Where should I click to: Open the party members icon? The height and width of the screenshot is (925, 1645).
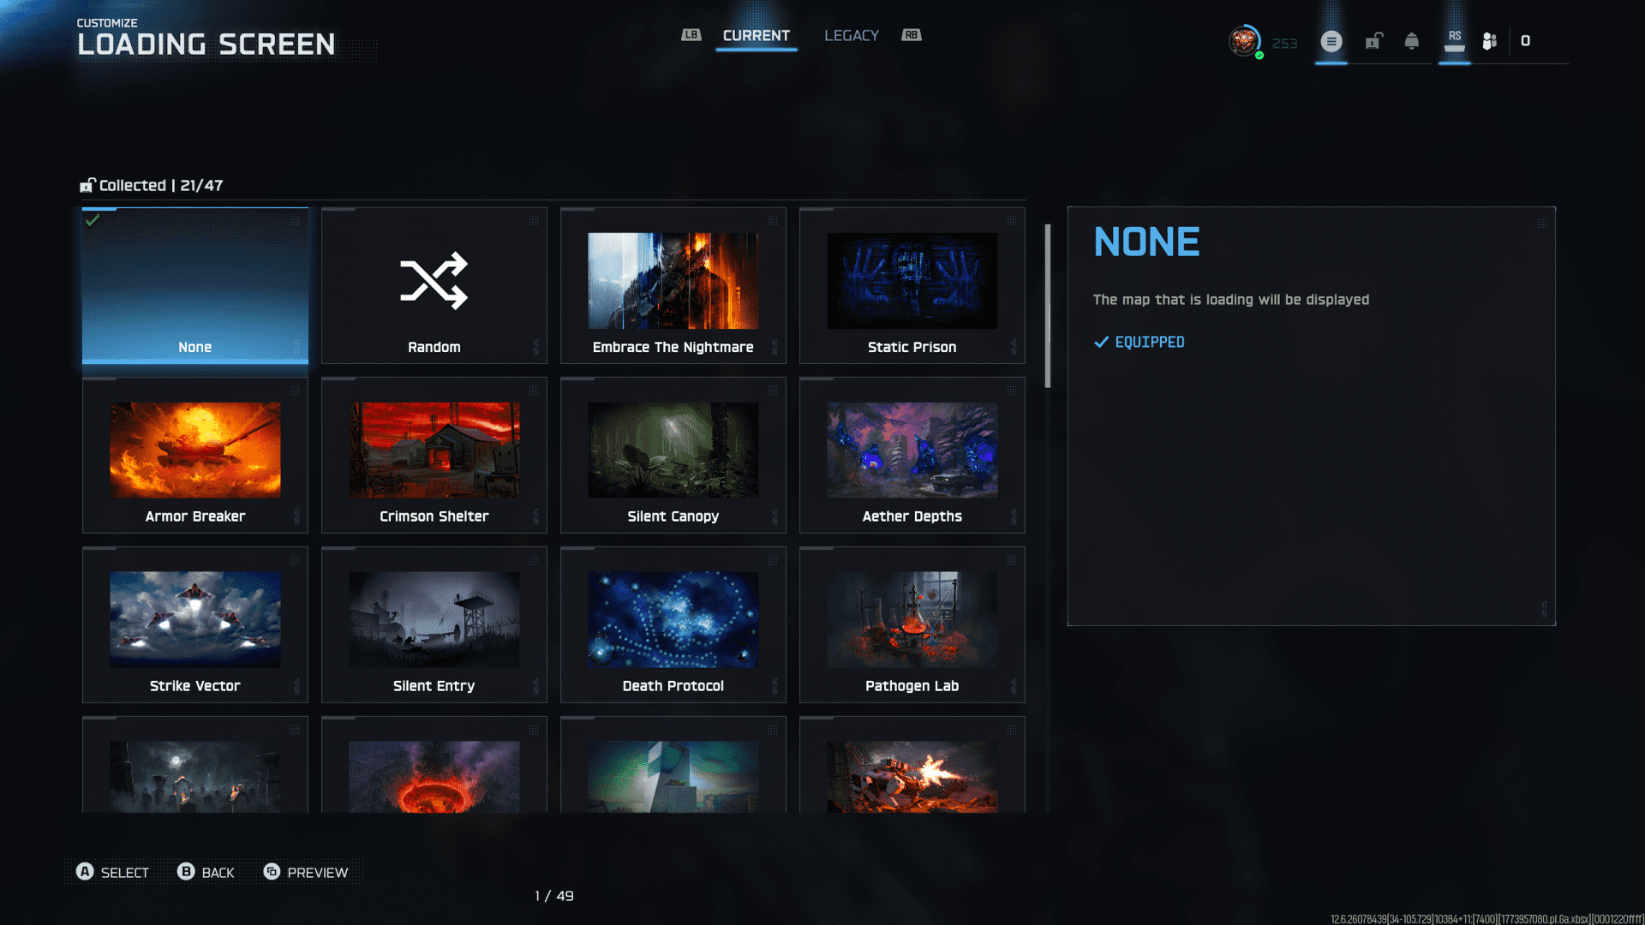(1490, 41)
